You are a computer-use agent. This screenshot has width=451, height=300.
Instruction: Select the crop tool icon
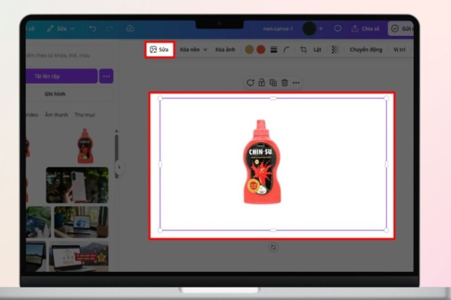pos(303,49)
